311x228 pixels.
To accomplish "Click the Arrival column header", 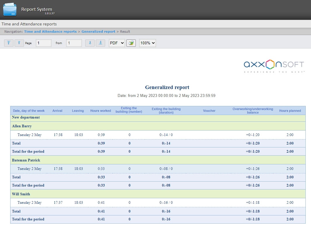I will 57,111.
